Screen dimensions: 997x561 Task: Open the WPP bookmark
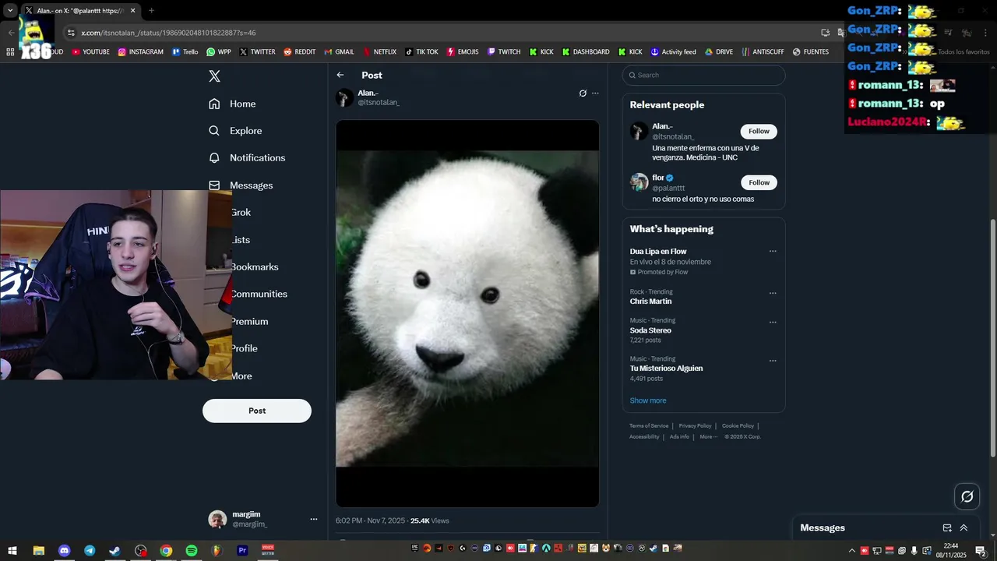(x=219, y=52)
